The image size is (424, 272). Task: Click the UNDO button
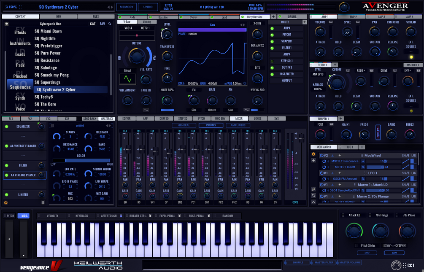[x=148, y=7]
